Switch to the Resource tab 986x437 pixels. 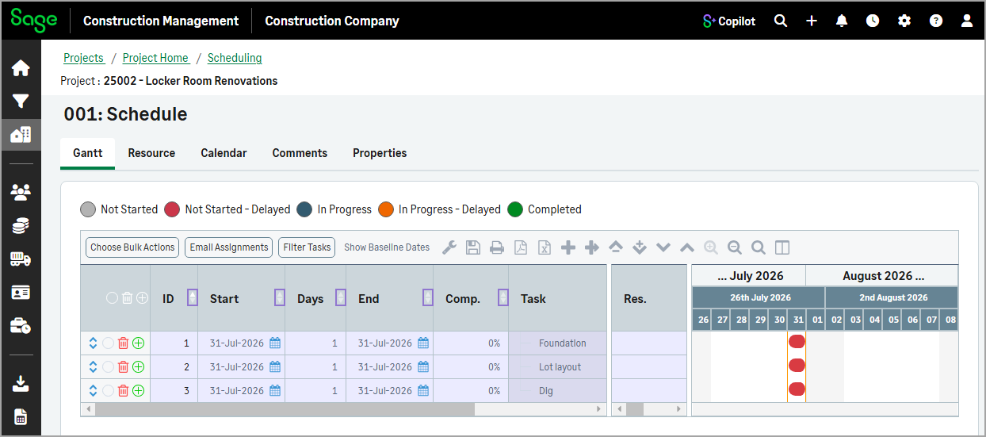click(x=151, y=153)
